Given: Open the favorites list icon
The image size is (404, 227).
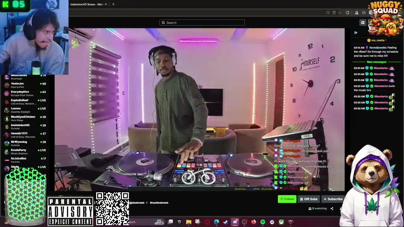Looking at the screenshot, I should tap(364, 13).
